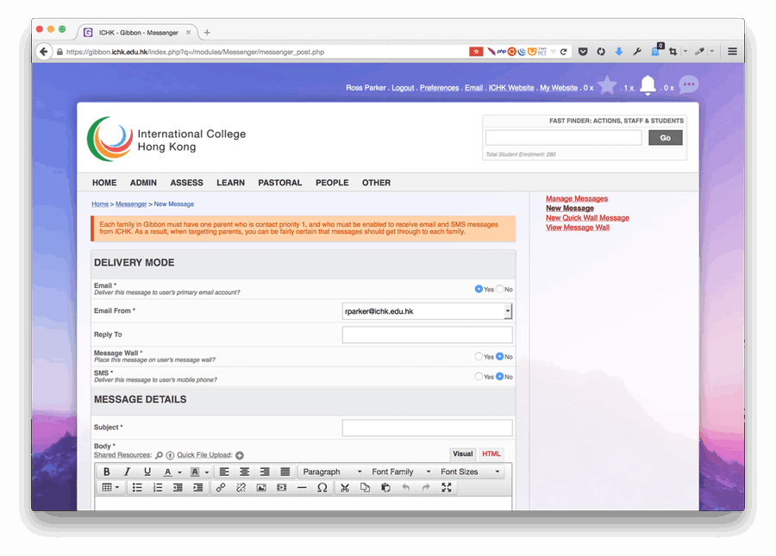Insert a special character using the omega icon
Screen dimensions: 776x556
322,488
